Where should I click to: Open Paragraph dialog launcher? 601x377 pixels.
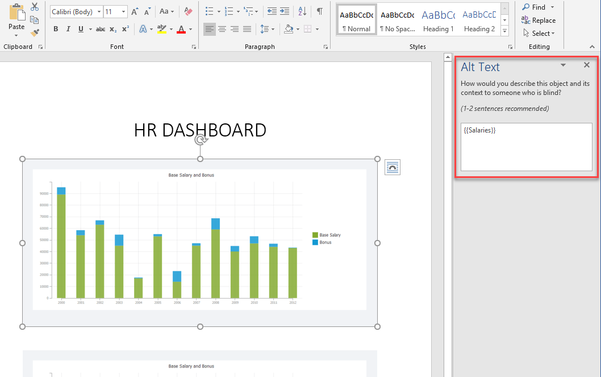pyautogui.click(x=326, y=47)
